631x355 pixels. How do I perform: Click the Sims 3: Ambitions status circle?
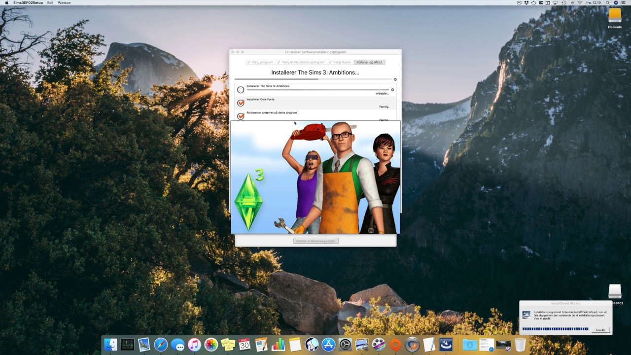click(x=241, y=90)
